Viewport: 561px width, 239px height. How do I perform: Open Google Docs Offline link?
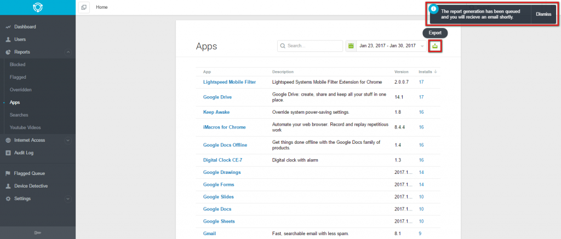pos(225,145)
